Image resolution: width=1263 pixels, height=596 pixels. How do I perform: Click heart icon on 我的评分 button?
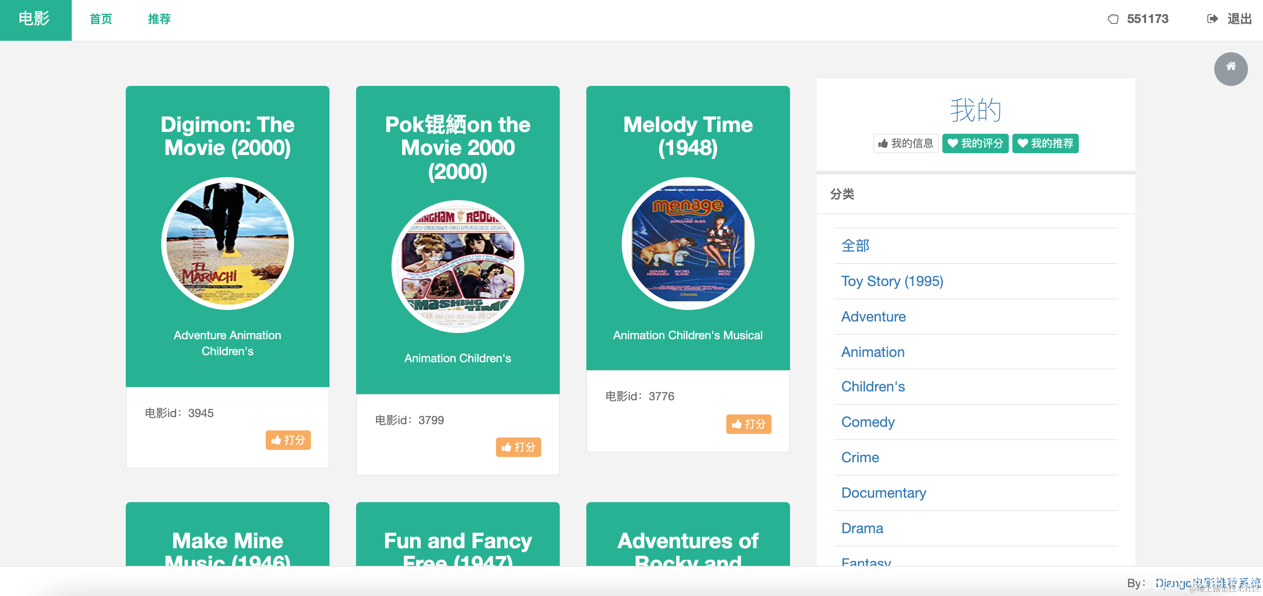pyautogui.click(x=952, y=143)
